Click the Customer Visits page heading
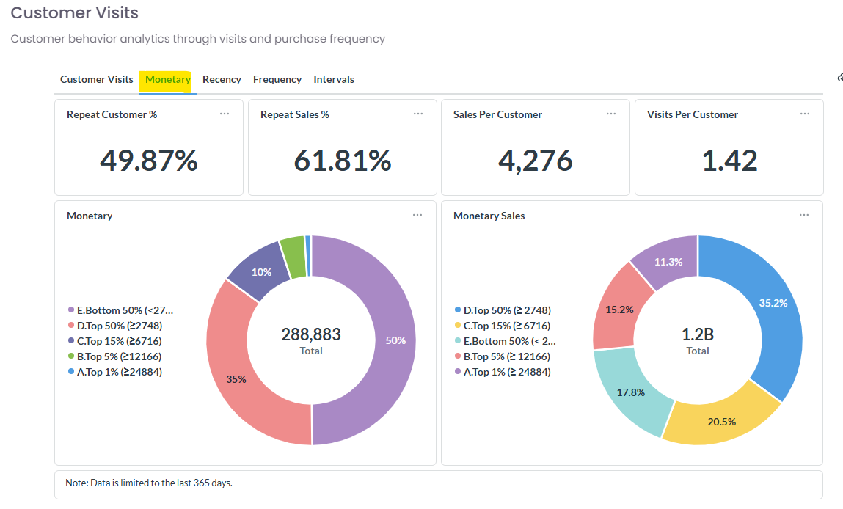 [74, 12]
